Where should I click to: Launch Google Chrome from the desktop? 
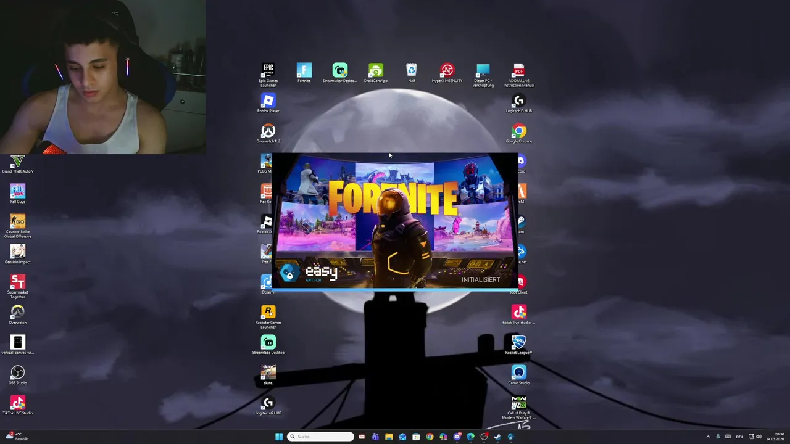pos(518,133)
